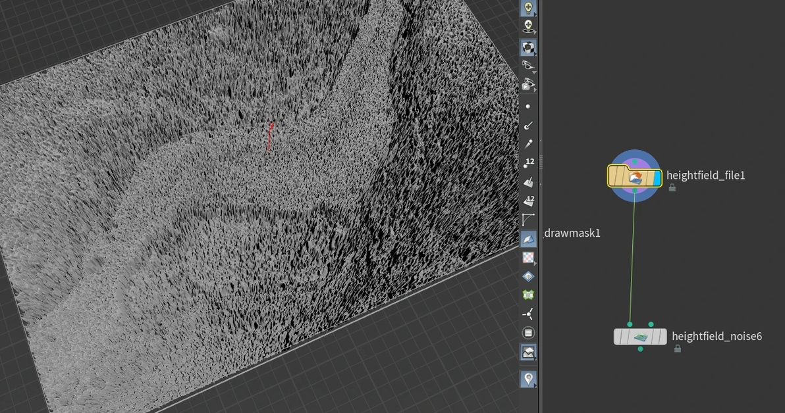Click the curve hulls display icon
The width and height of the screenshot is (785, 413).
click(x=528, y=220)
